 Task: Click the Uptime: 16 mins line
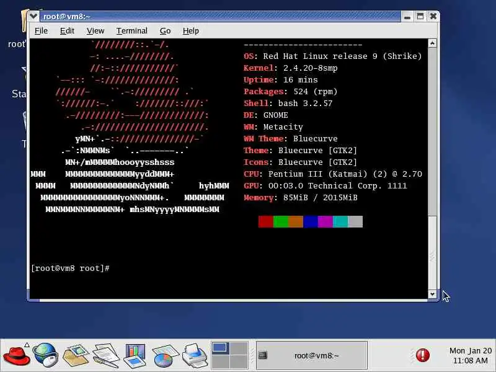tap(281, 80)
